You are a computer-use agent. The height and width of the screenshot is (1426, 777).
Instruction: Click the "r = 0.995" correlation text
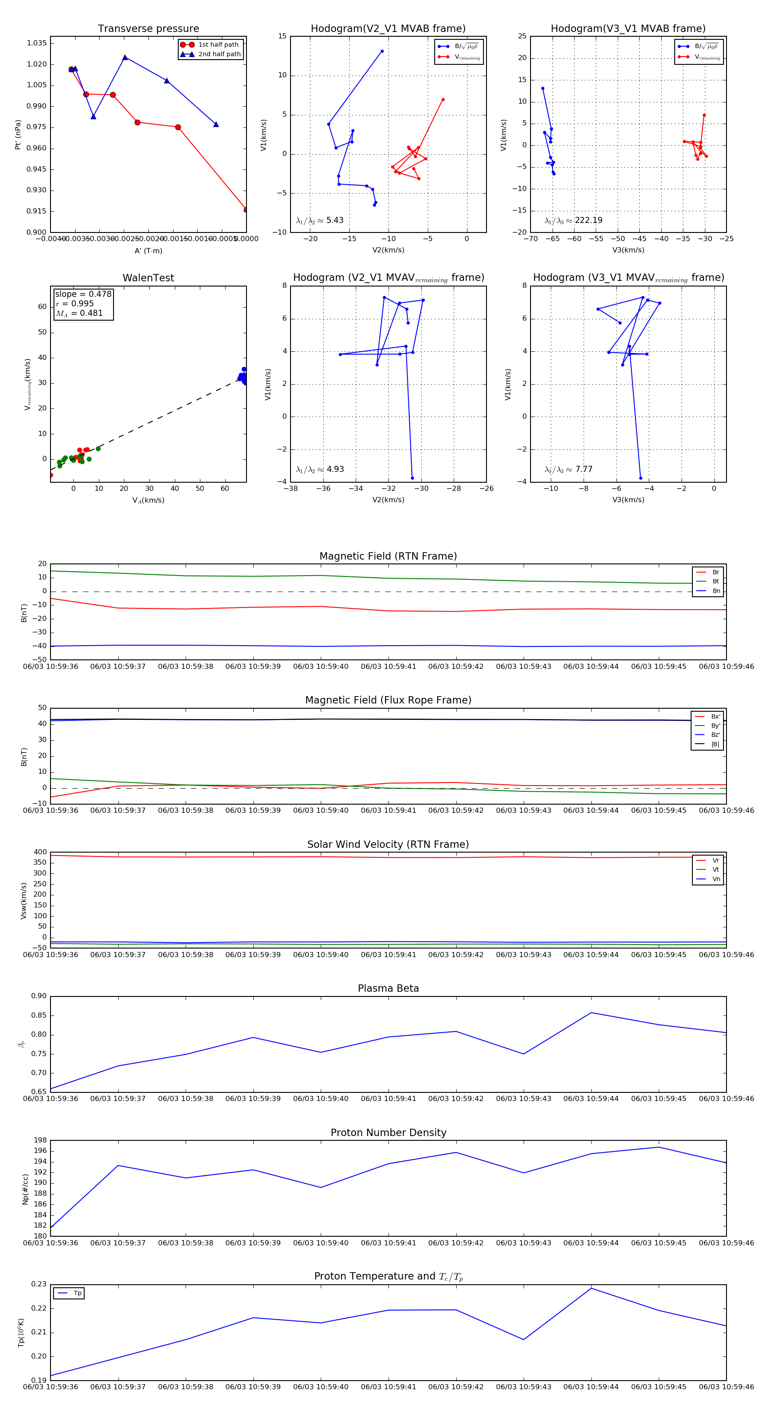coord(75,303)
